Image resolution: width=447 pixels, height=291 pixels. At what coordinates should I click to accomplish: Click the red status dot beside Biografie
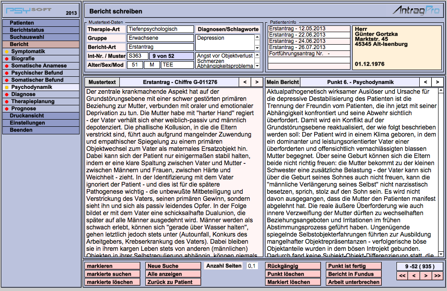click(6, 58)
